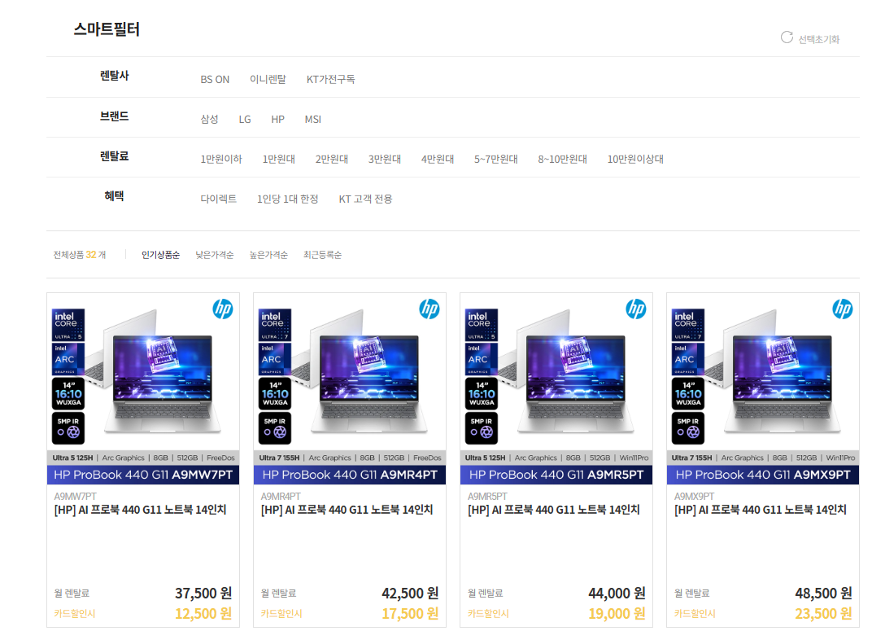Reset filters via 선택초기화 link

click(x=818, y=40)
